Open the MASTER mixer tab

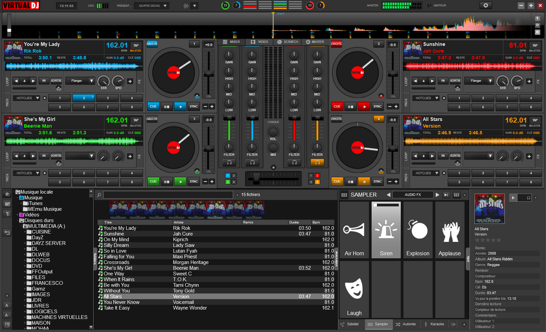tap(315, 41)
